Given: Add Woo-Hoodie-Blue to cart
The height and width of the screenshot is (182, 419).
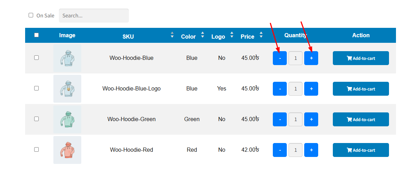Looking at the screenshot, I should [361, 58].
